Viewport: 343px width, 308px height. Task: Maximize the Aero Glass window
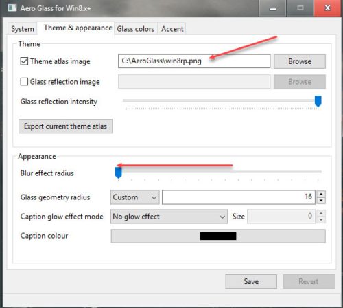(x=300, y=9)
